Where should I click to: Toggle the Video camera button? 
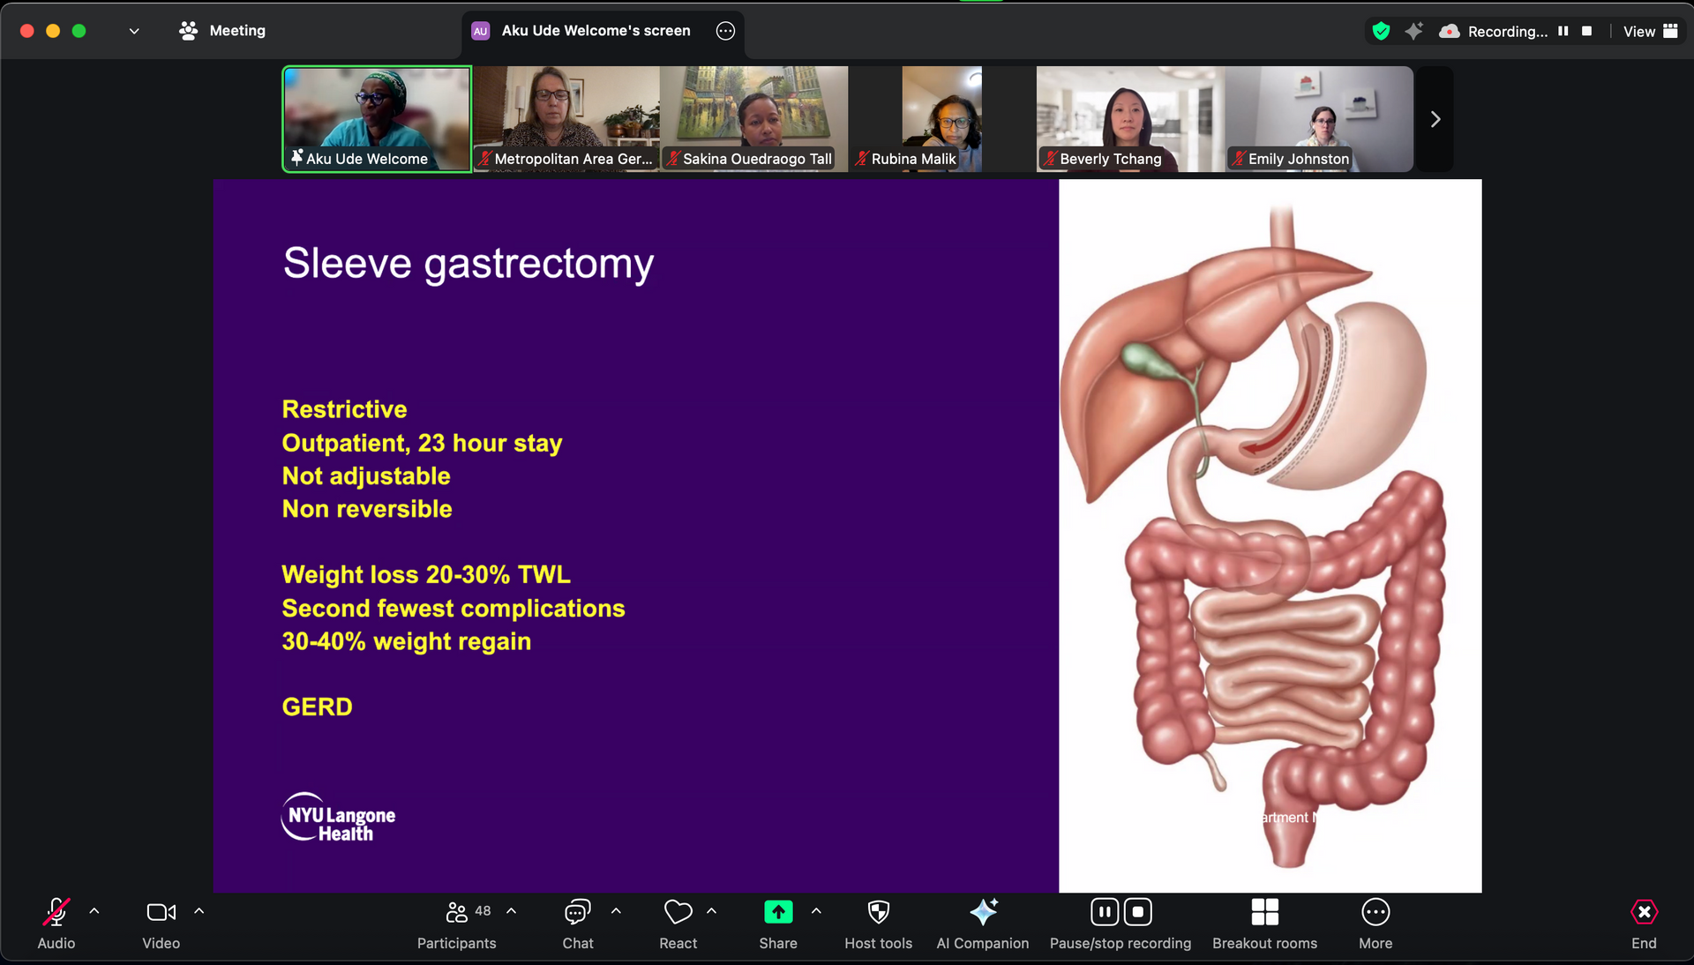pyautogui.click(x=161, y=913)
